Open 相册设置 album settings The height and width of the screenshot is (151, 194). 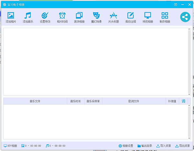(126, 146)
